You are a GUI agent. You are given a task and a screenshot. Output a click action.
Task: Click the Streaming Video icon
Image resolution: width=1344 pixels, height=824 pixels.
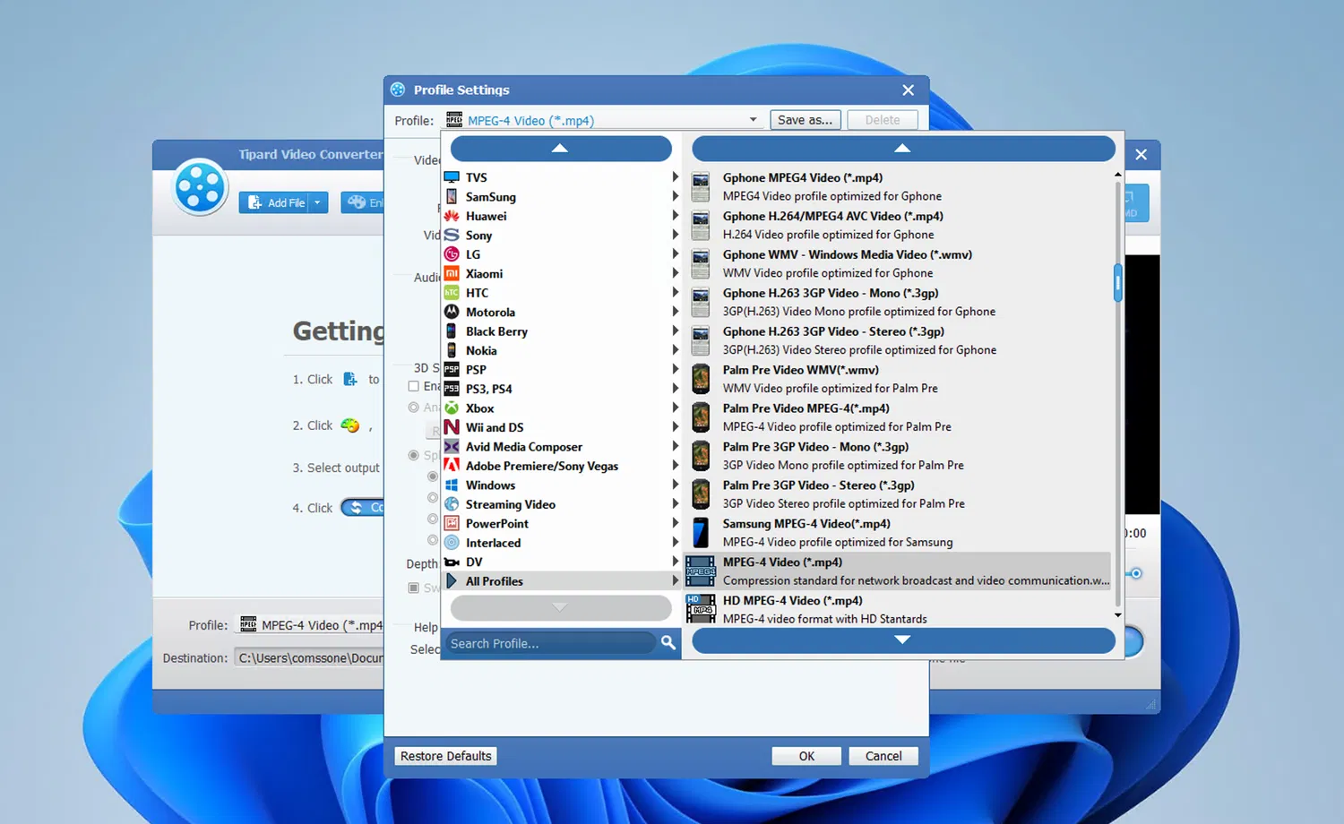[x=452, y=504]
